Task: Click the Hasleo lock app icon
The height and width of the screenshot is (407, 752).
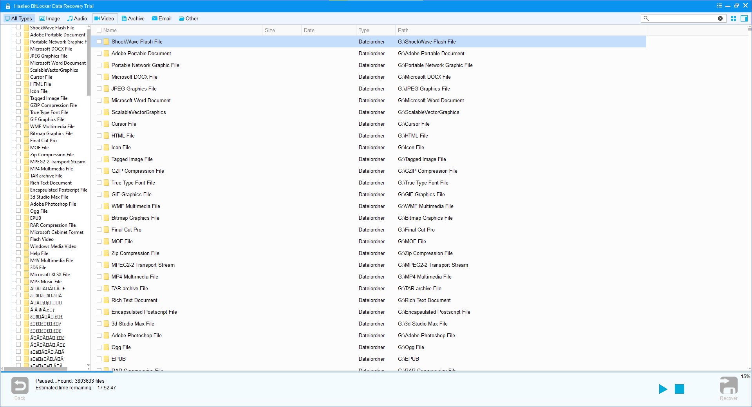Action: click(8, 6)
